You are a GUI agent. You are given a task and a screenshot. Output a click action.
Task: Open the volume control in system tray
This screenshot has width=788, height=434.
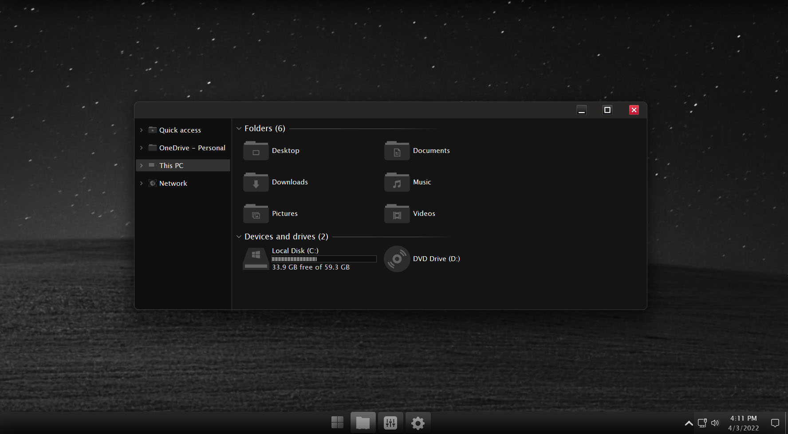pyautogui.click(x=715, y=422)
